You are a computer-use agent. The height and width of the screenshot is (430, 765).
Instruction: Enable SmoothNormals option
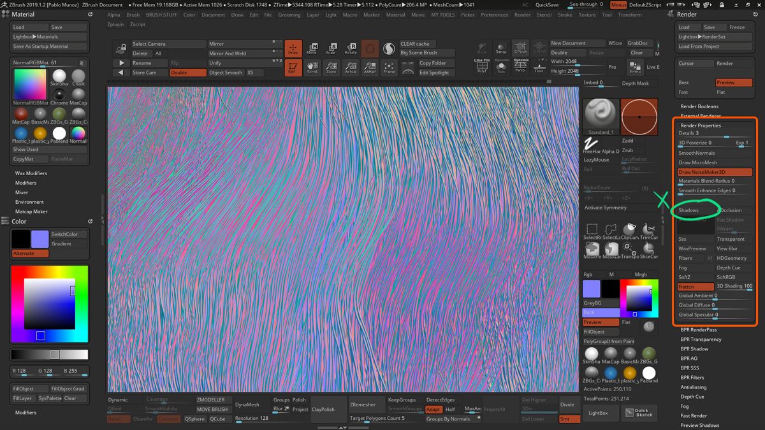click(715, 153)
